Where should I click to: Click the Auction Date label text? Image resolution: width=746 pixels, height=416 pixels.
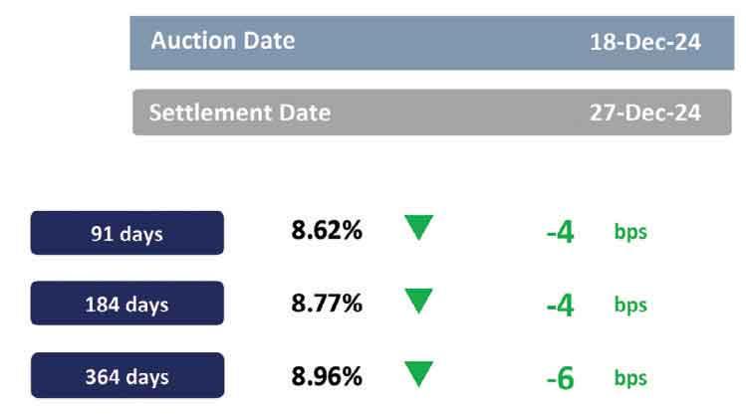pos(223,42)
